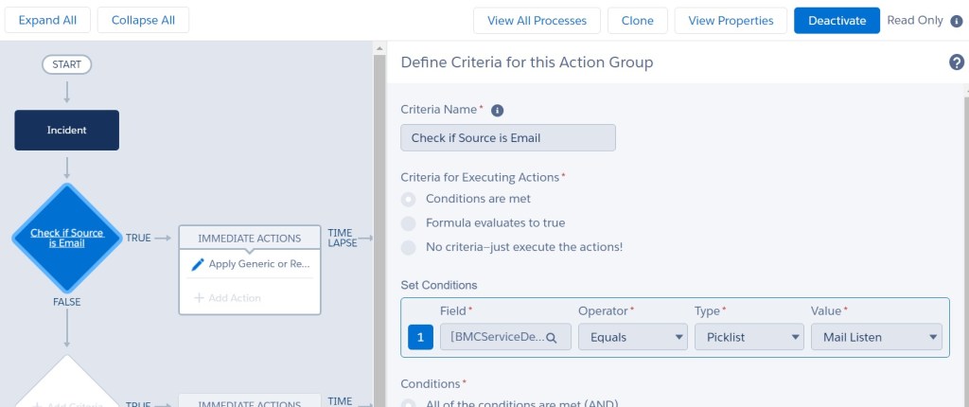Select Formula evaluates to true option

[409, 223]
